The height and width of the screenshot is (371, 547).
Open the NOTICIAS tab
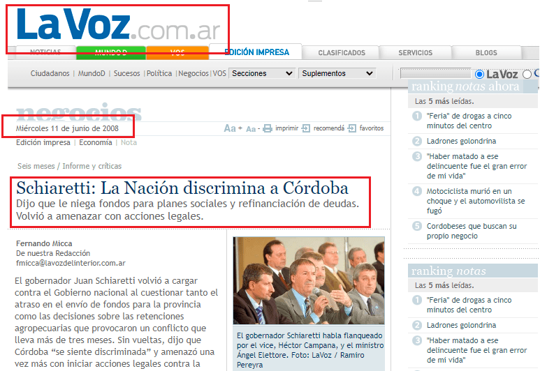pos(45,52)
